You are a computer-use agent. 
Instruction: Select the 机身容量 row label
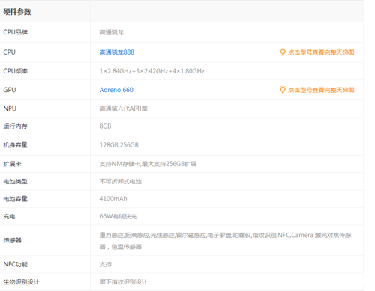15,145
